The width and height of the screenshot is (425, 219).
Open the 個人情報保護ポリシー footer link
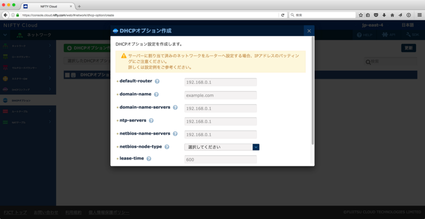[109, 212]
